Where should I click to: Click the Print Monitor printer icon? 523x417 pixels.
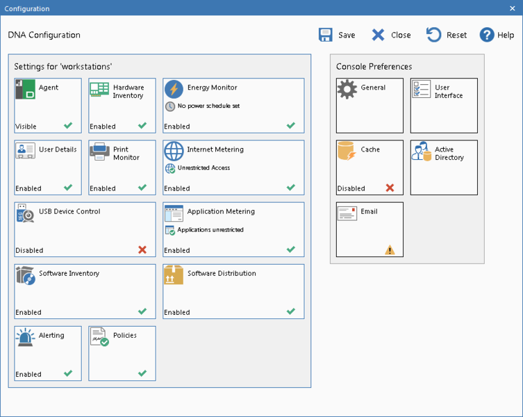pos(100,152)
